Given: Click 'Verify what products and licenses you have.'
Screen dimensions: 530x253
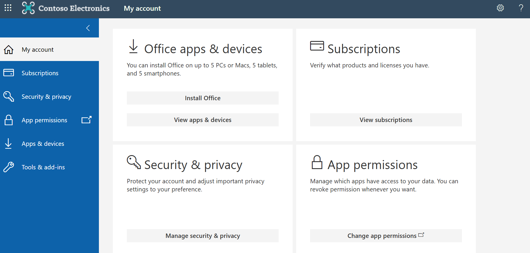Looking at the screenshot, I should pyautogui.click(x=370, y=65).
